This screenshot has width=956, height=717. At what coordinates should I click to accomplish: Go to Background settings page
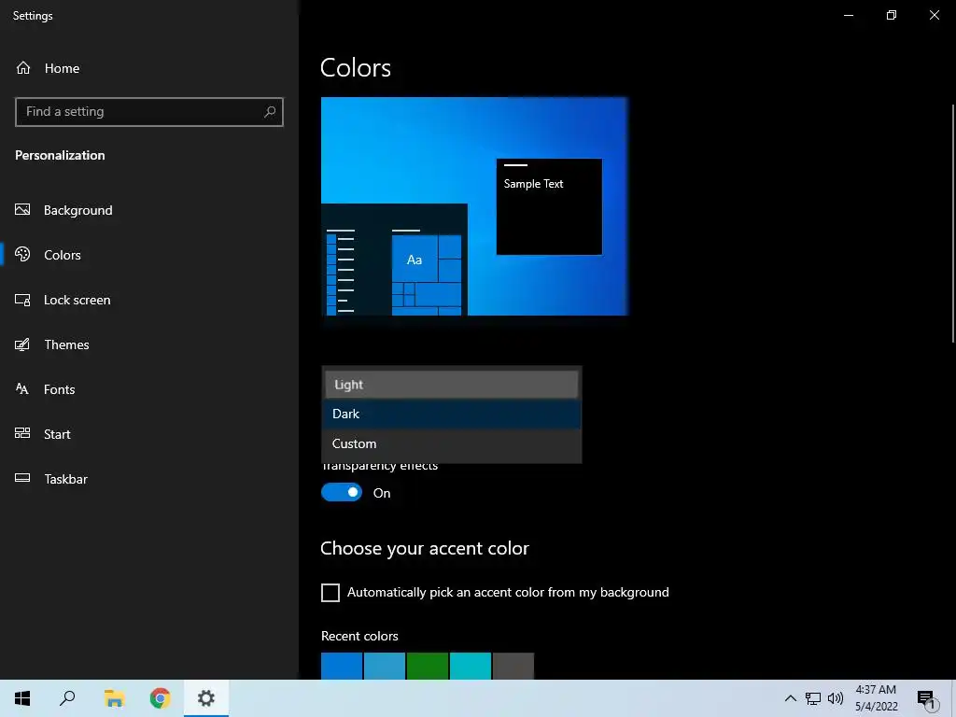click(x=149, y=210)
